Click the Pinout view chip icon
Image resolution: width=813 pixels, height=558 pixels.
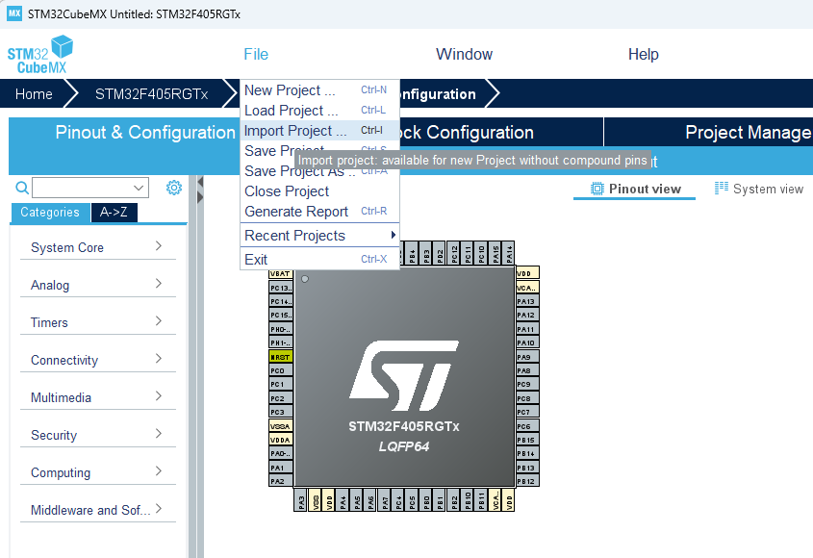tap(597, 189)
